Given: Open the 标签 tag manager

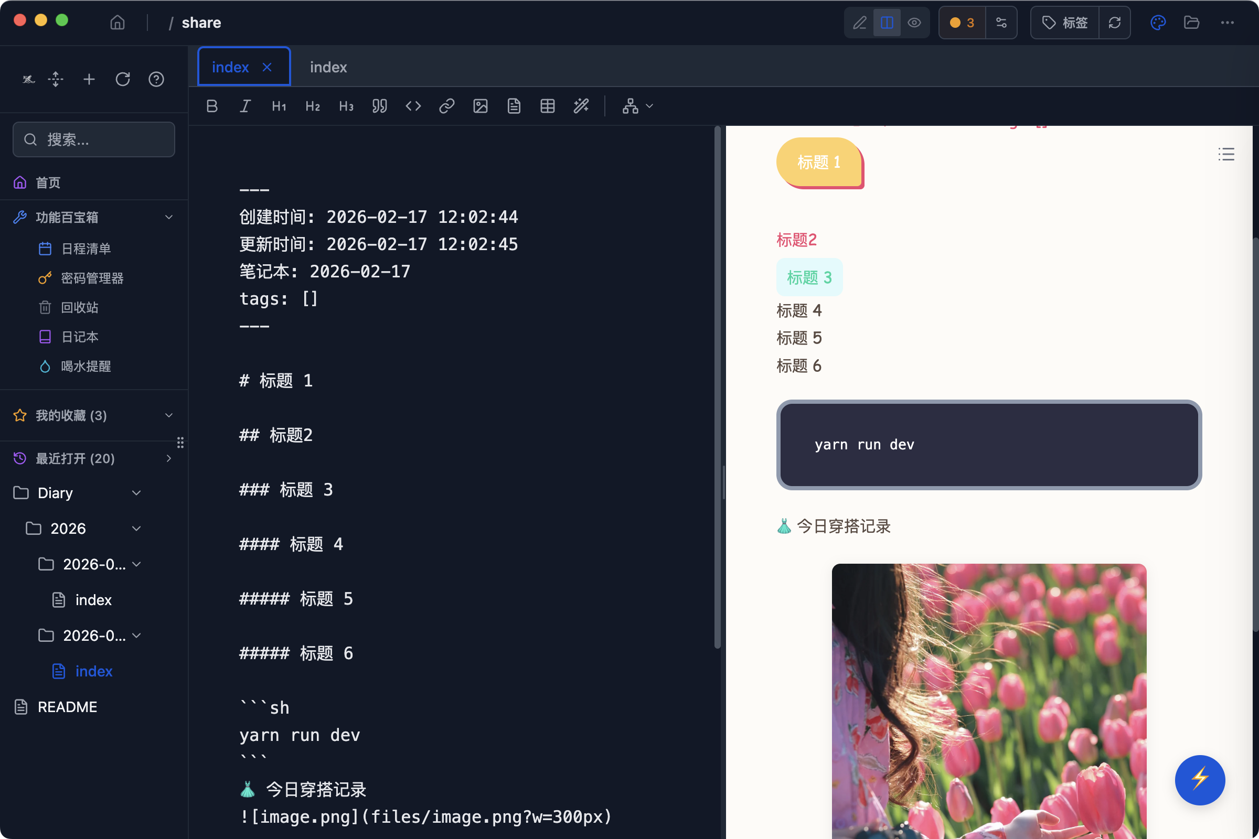Looking at the screenshot, I should coord(1064,23).
